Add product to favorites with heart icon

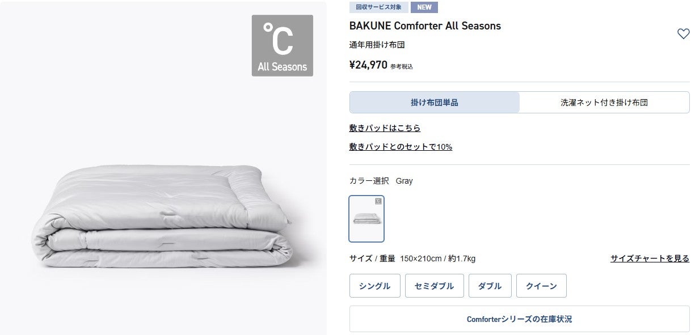tap(683, 34)
